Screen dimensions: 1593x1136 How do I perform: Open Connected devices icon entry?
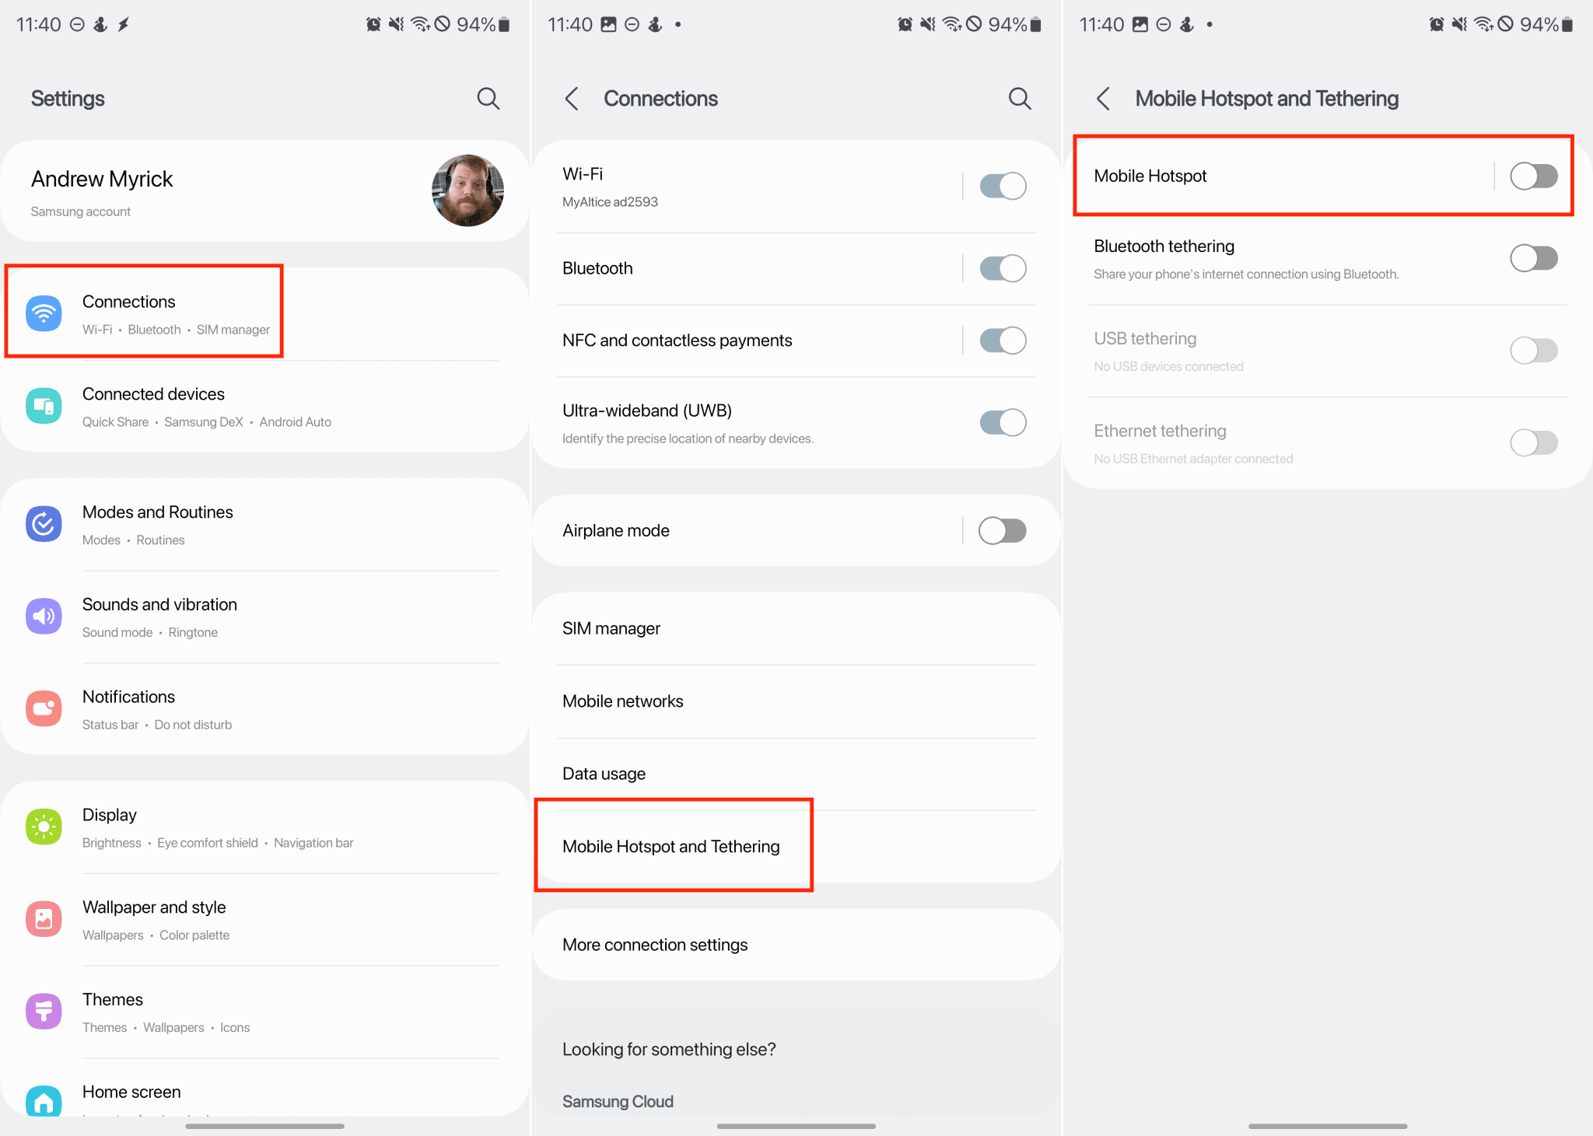(44, 407)
